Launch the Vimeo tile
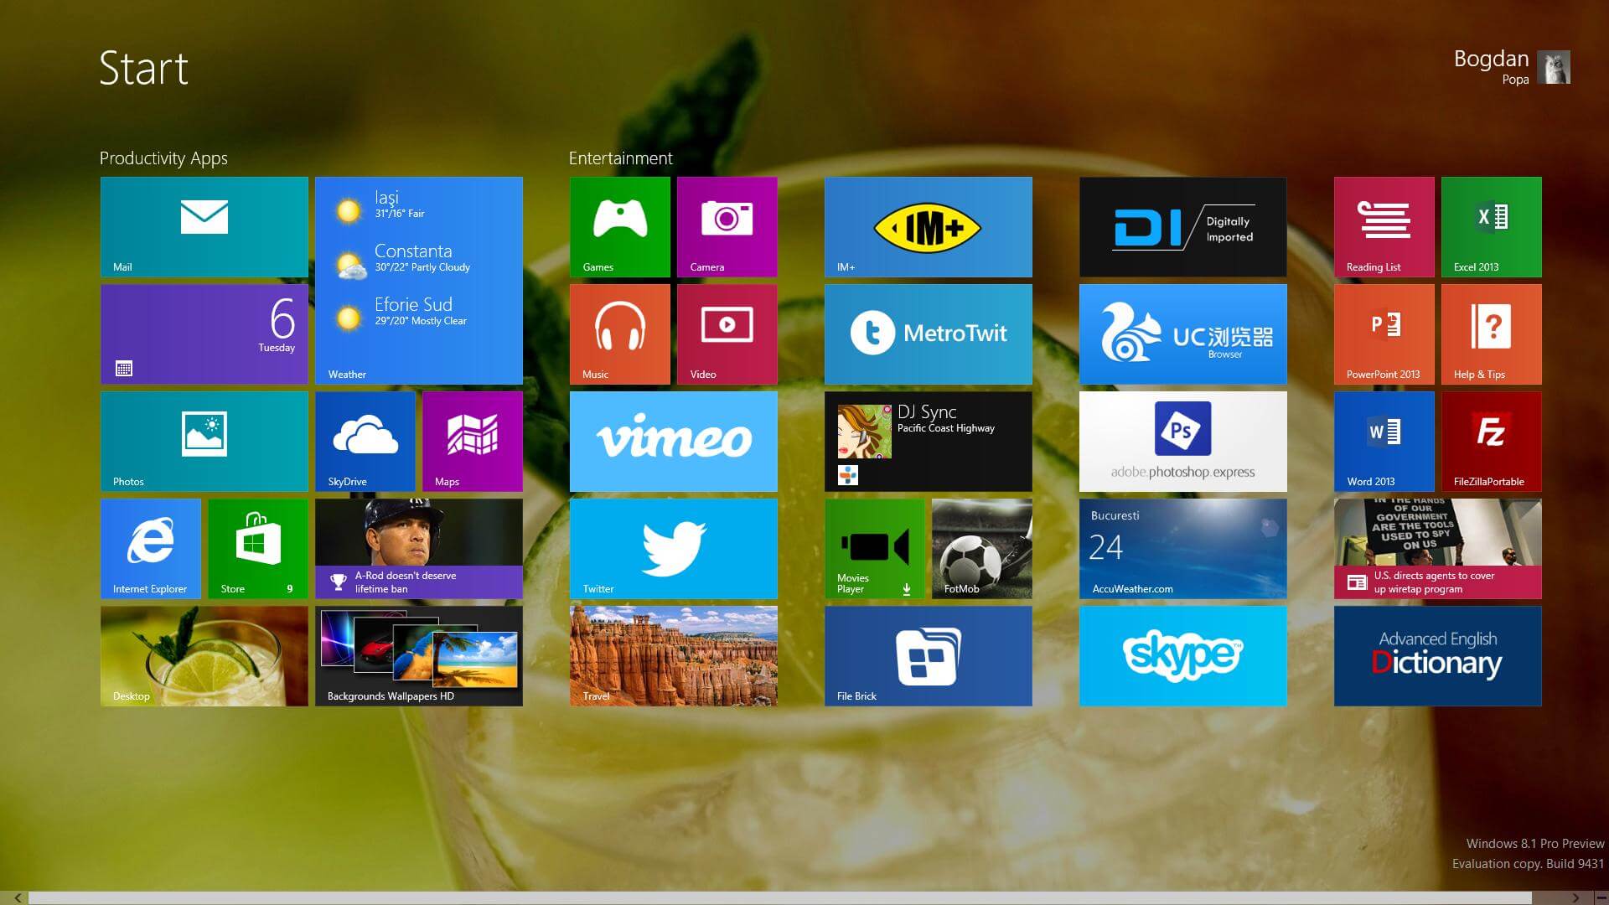Viewport: 1609px width, 905px height. 674,442
